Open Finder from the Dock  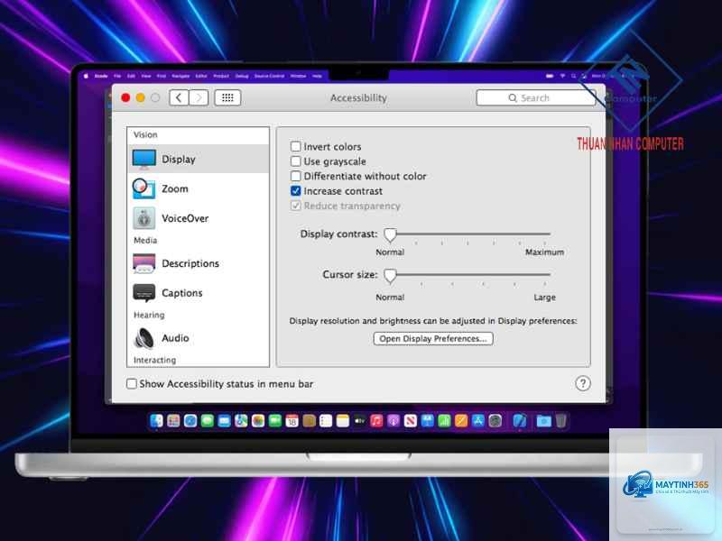156,420
